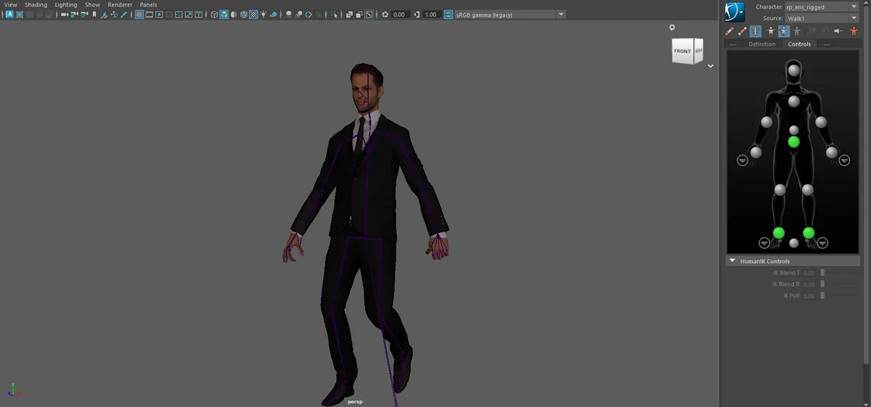The image size is (871, 407).
Task: Click the Field Chart icon
Action: 179,15
